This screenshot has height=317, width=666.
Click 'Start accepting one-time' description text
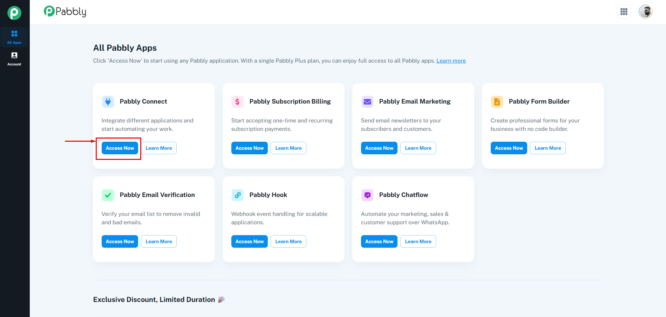282,125
